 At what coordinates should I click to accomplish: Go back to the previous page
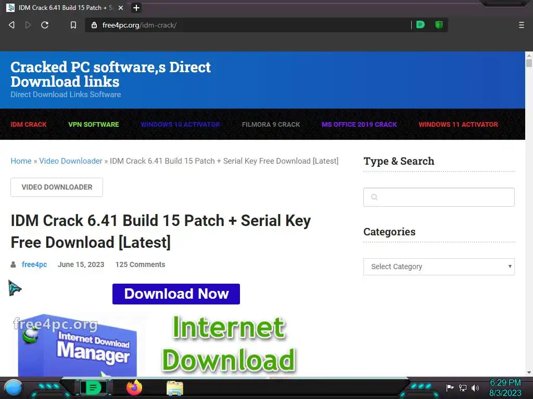point(11,25)
